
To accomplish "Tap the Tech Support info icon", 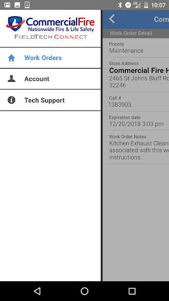I will click(x=11, y=100).
